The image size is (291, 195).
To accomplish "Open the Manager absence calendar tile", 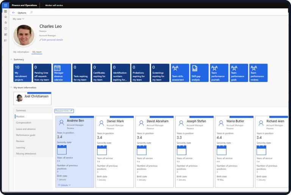I will (62, 73).
